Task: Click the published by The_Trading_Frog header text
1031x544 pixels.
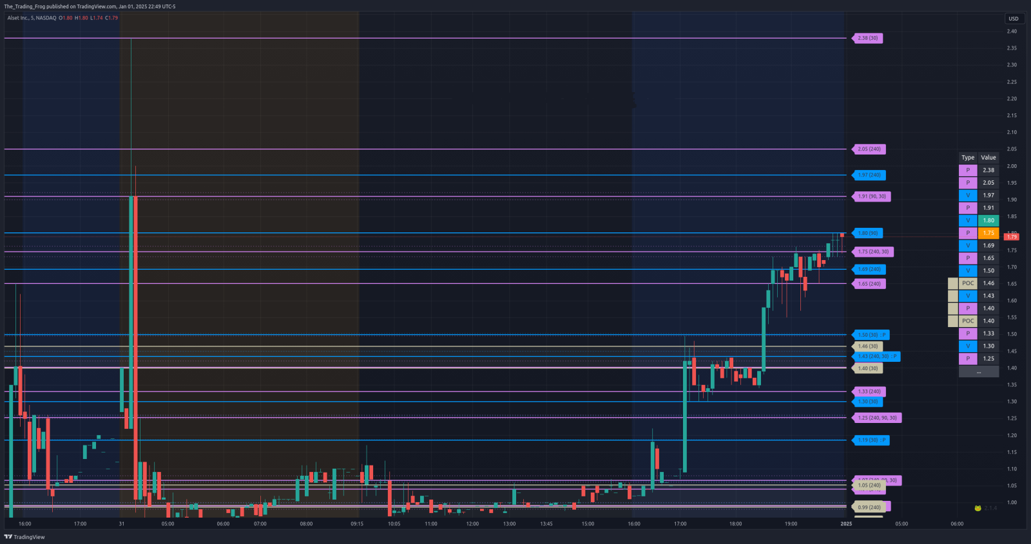Action: [90, 6]
